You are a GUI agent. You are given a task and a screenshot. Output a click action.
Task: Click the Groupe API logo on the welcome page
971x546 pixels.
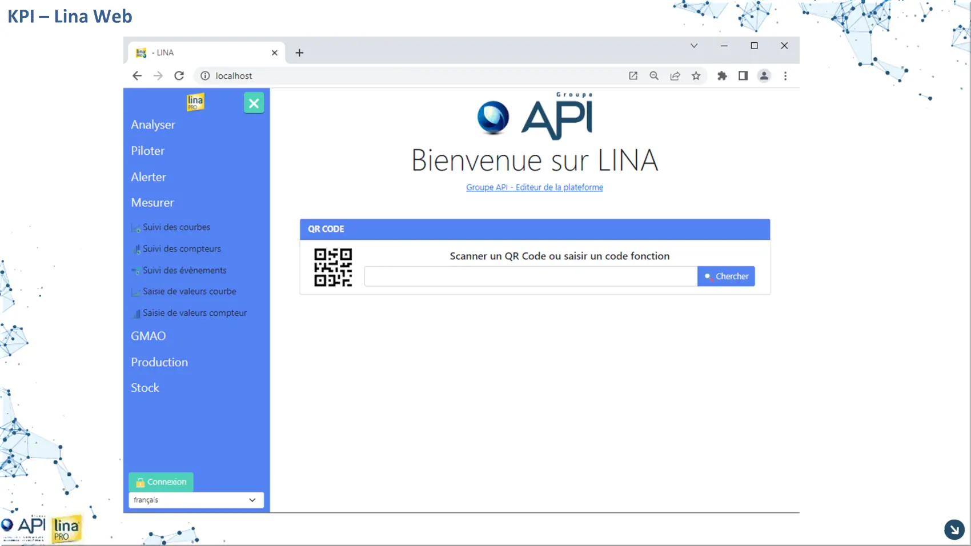[535, 116]
